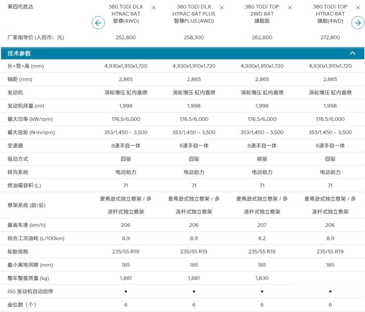
Task: Click the price 258,300
Action: (194, 37)
